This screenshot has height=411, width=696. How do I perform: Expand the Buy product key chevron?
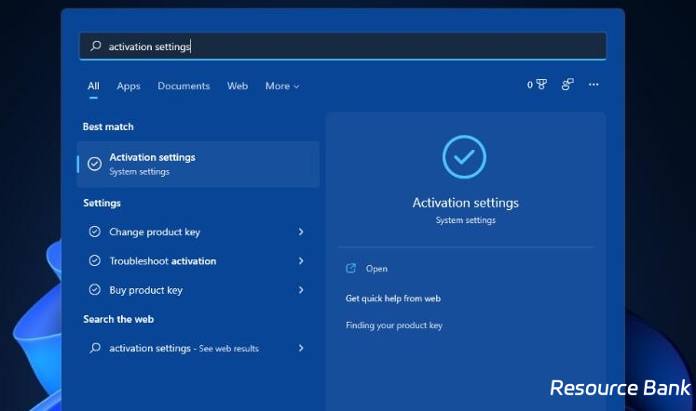click(x=301, y=290)
